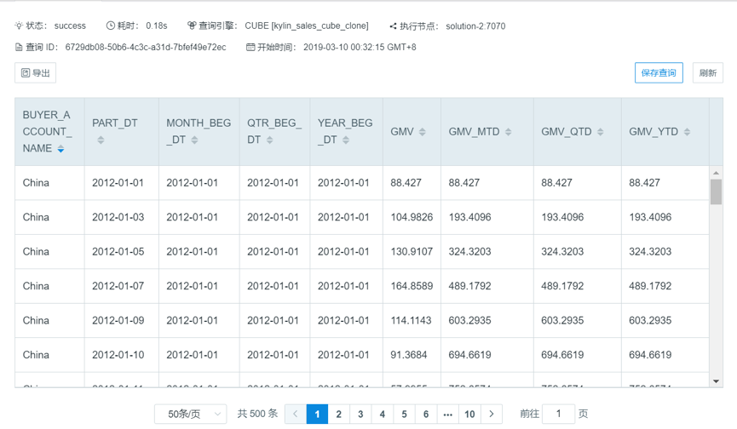This screenshot has height=429, width=737.
Task: Click the next page arrow
Action: click(492, 415)
